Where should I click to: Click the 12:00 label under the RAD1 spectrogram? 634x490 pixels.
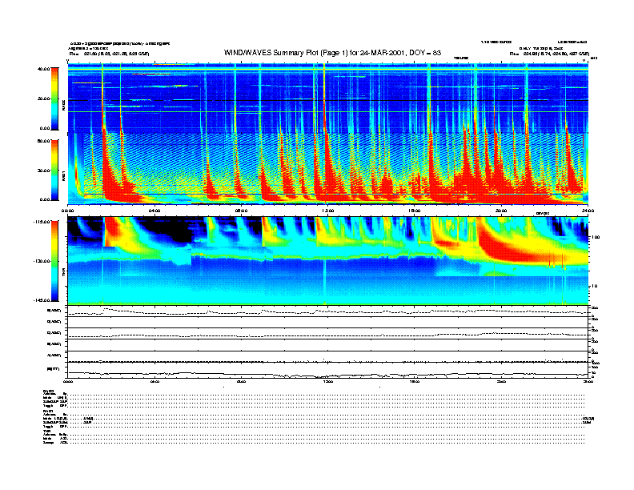[327, 211]
